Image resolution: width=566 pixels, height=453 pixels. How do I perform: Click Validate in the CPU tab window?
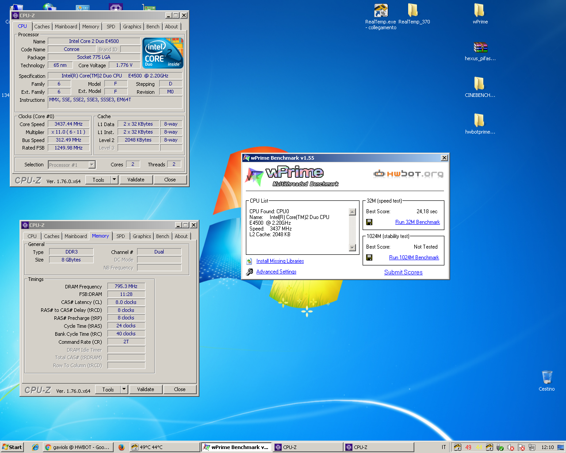pyautogui.click(x=136, y=180)
